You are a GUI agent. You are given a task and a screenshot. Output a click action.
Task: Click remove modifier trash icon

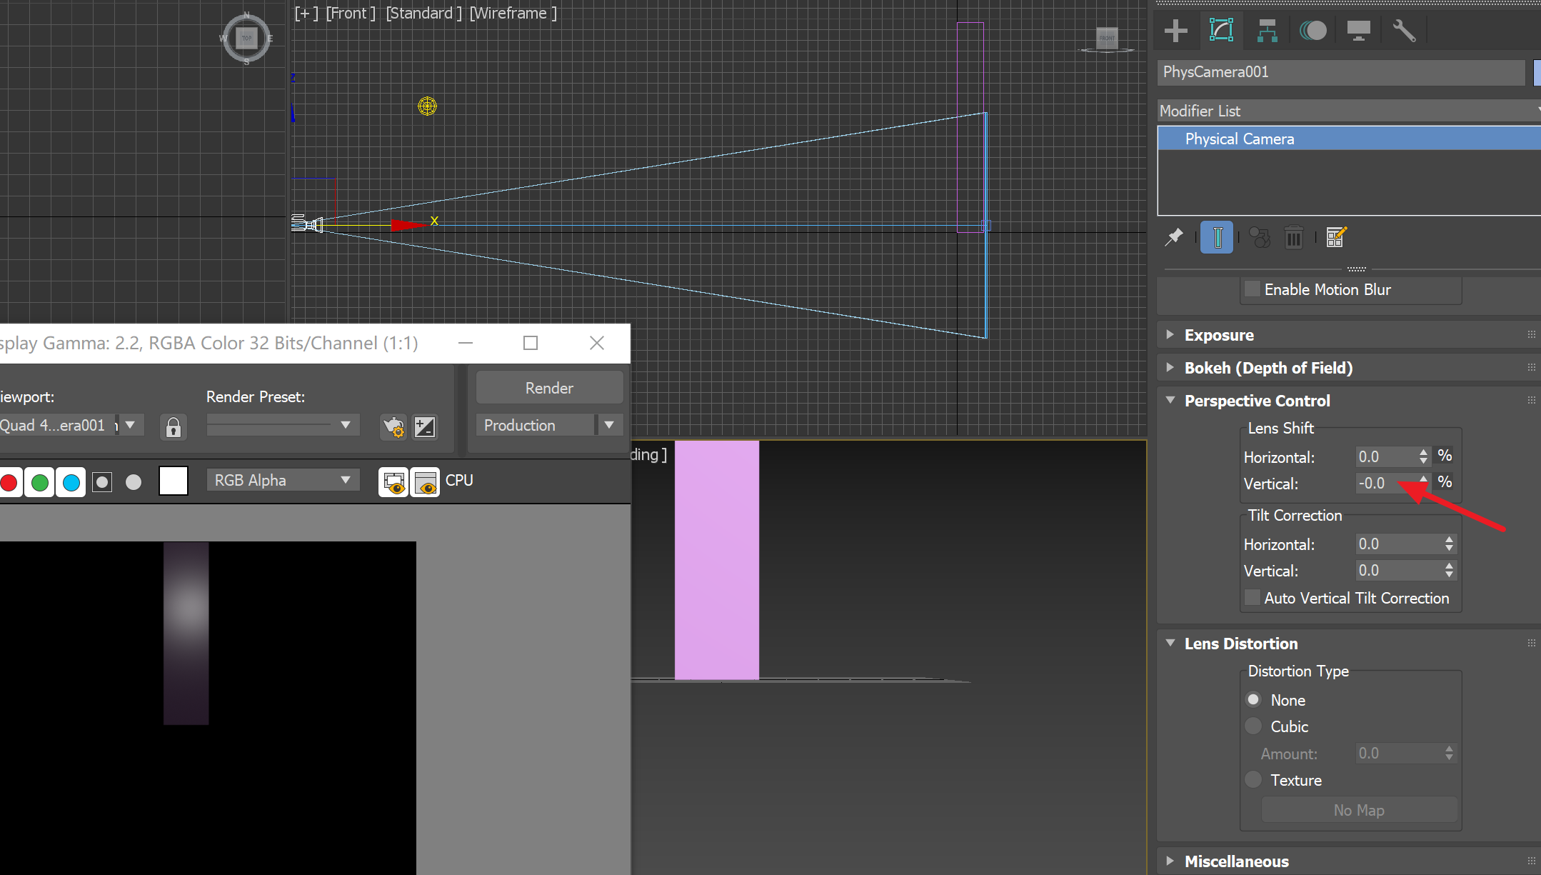pyautogui.click(x=1293, y=237)
